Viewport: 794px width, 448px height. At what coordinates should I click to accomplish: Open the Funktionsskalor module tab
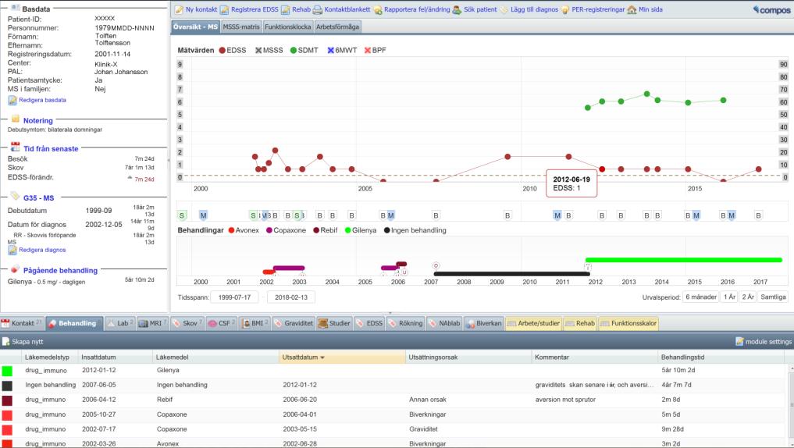point(628,323)
